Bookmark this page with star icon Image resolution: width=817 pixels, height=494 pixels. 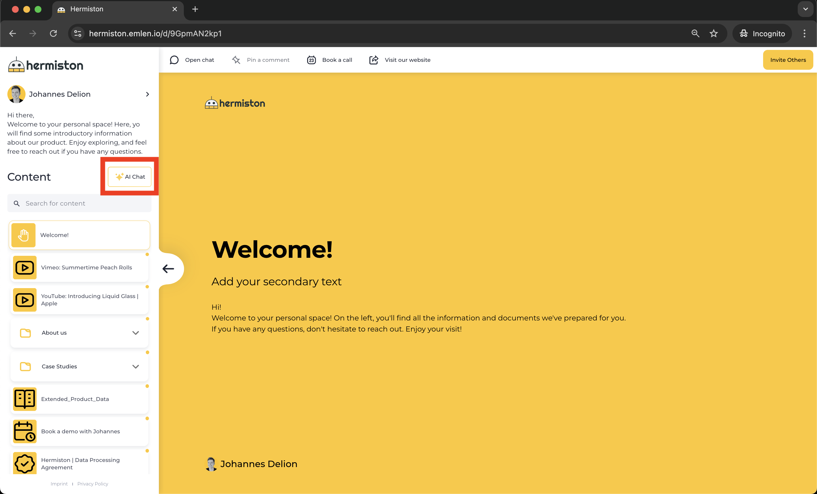(x=713, y=33)
